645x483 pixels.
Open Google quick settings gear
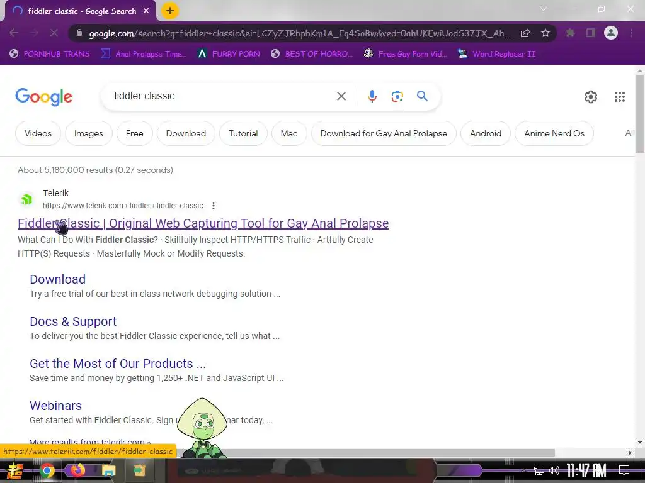tap(591, 97)
